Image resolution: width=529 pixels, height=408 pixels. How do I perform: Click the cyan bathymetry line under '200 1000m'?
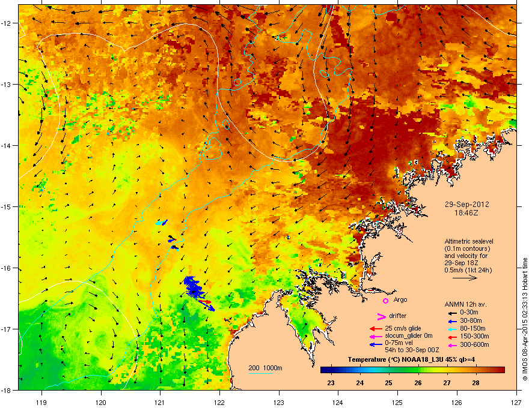[261, 373]
